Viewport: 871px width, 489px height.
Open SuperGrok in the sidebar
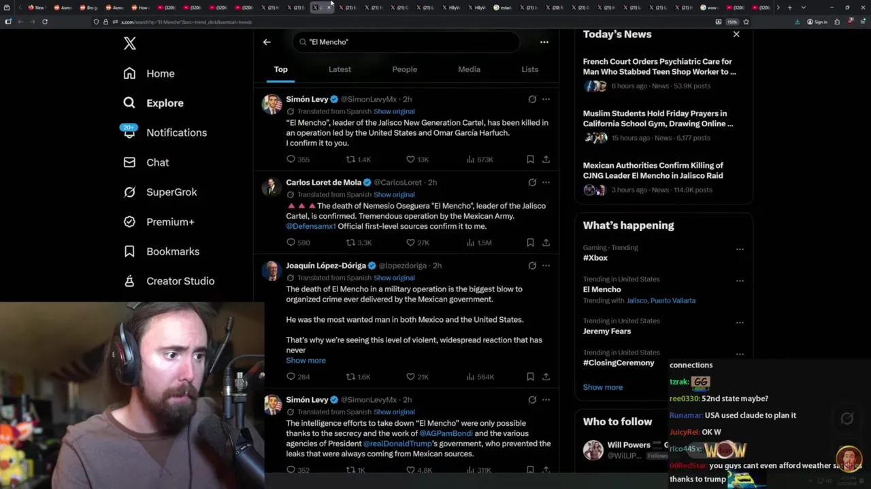[x=160, y=192]
